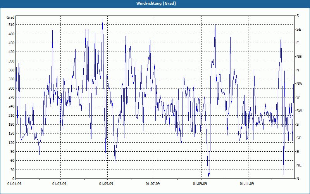310x194 pixels.
Task: Click the 510 value on the left axis
Action: click(12, 25)
